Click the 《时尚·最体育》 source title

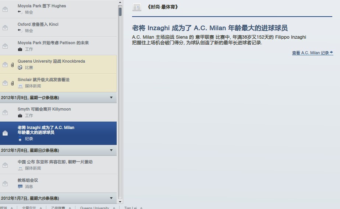point(163,7)
